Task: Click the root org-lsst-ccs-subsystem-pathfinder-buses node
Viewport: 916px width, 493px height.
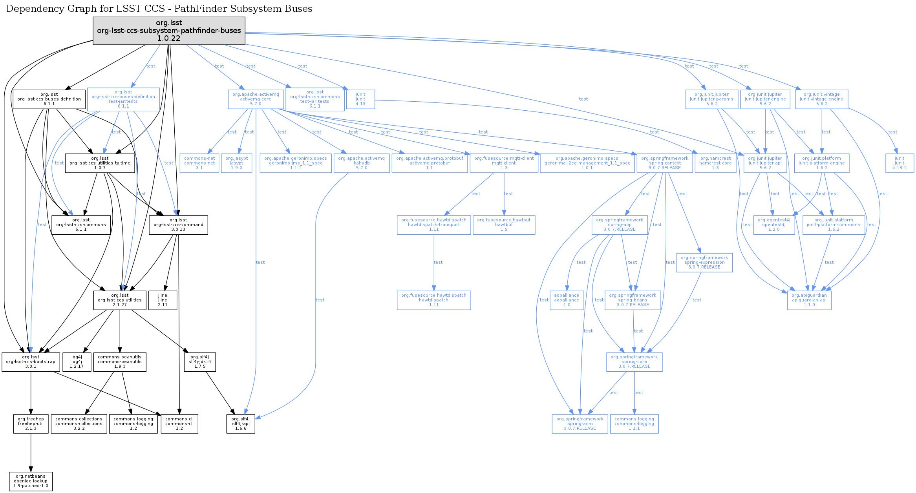Action: coord(169,31)
